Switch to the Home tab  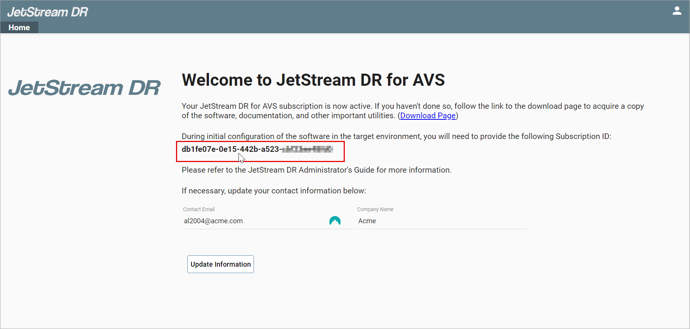click(19, 28)
